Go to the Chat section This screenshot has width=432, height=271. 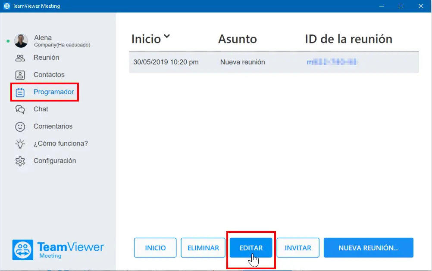41,109
